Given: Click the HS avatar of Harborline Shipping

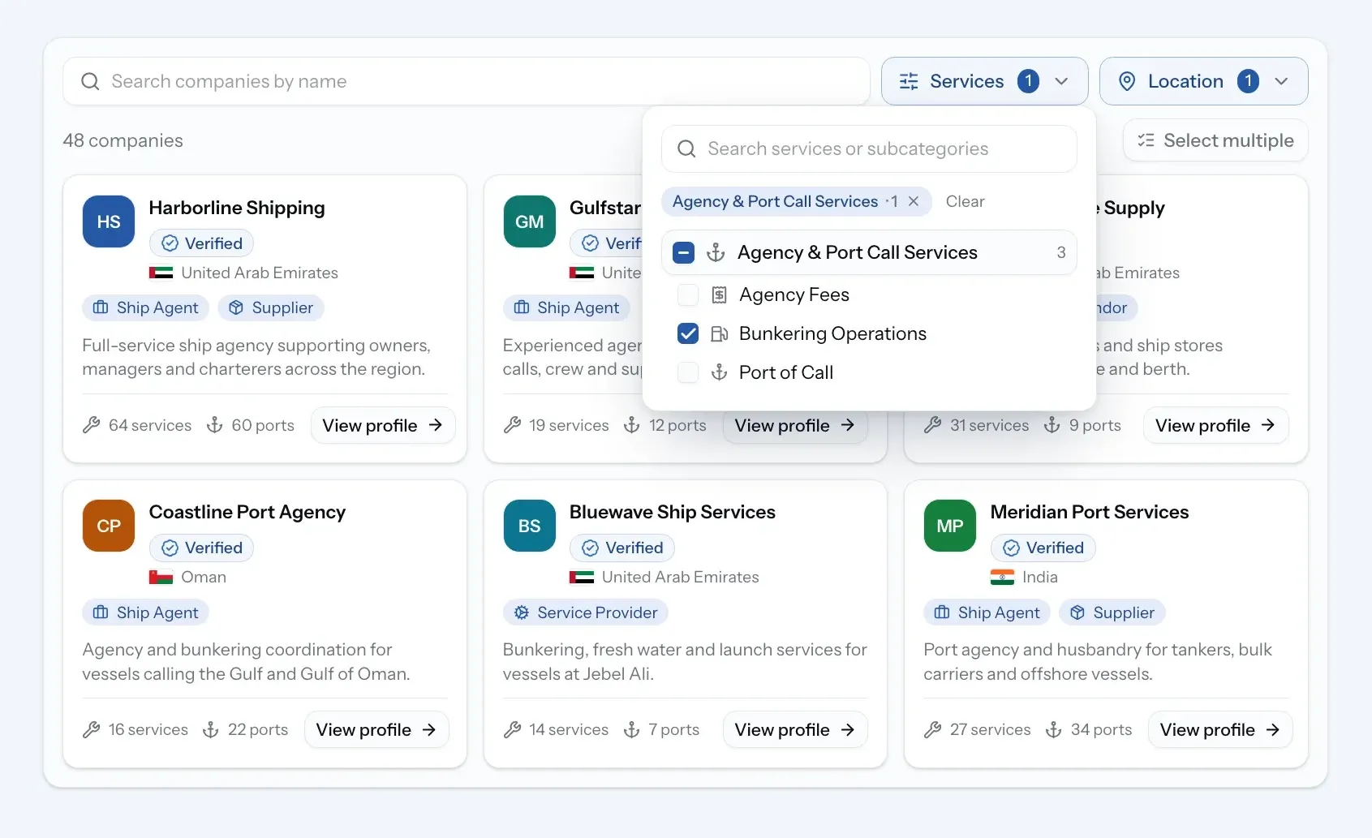Looking at the screenshot, I should 109,221.
